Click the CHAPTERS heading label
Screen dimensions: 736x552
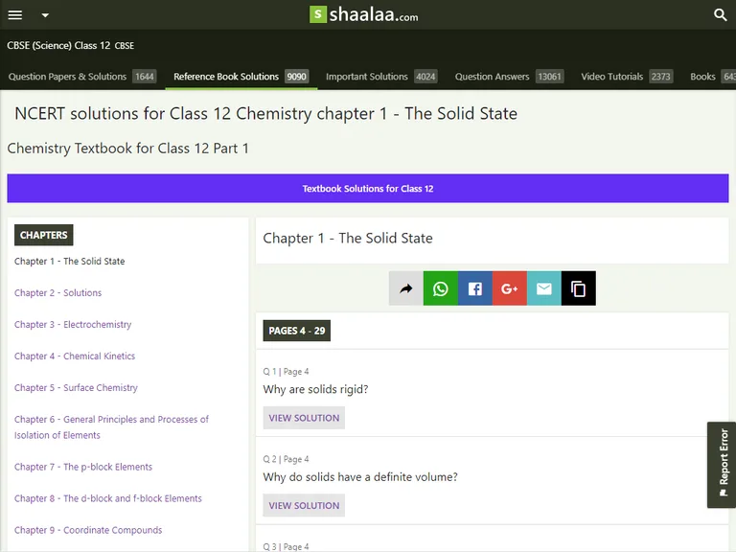pyautogui.click(x=44, y=235)
